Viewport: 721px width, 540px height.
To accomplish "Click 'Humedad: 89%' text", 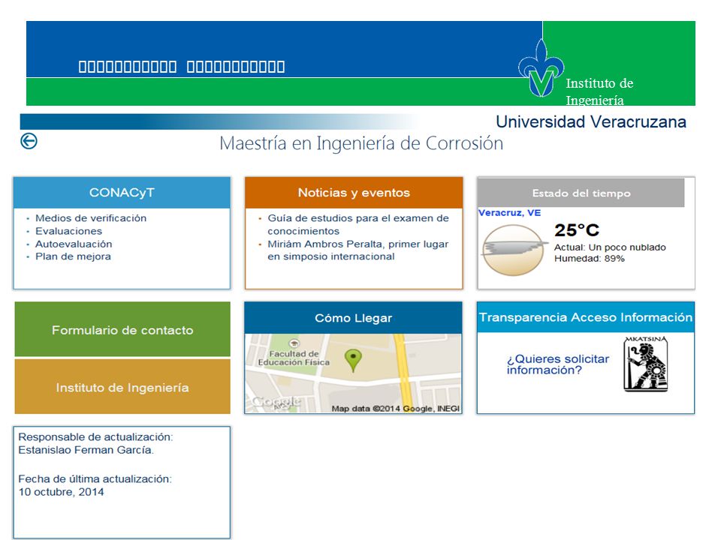I will click(x=589, y=259).
